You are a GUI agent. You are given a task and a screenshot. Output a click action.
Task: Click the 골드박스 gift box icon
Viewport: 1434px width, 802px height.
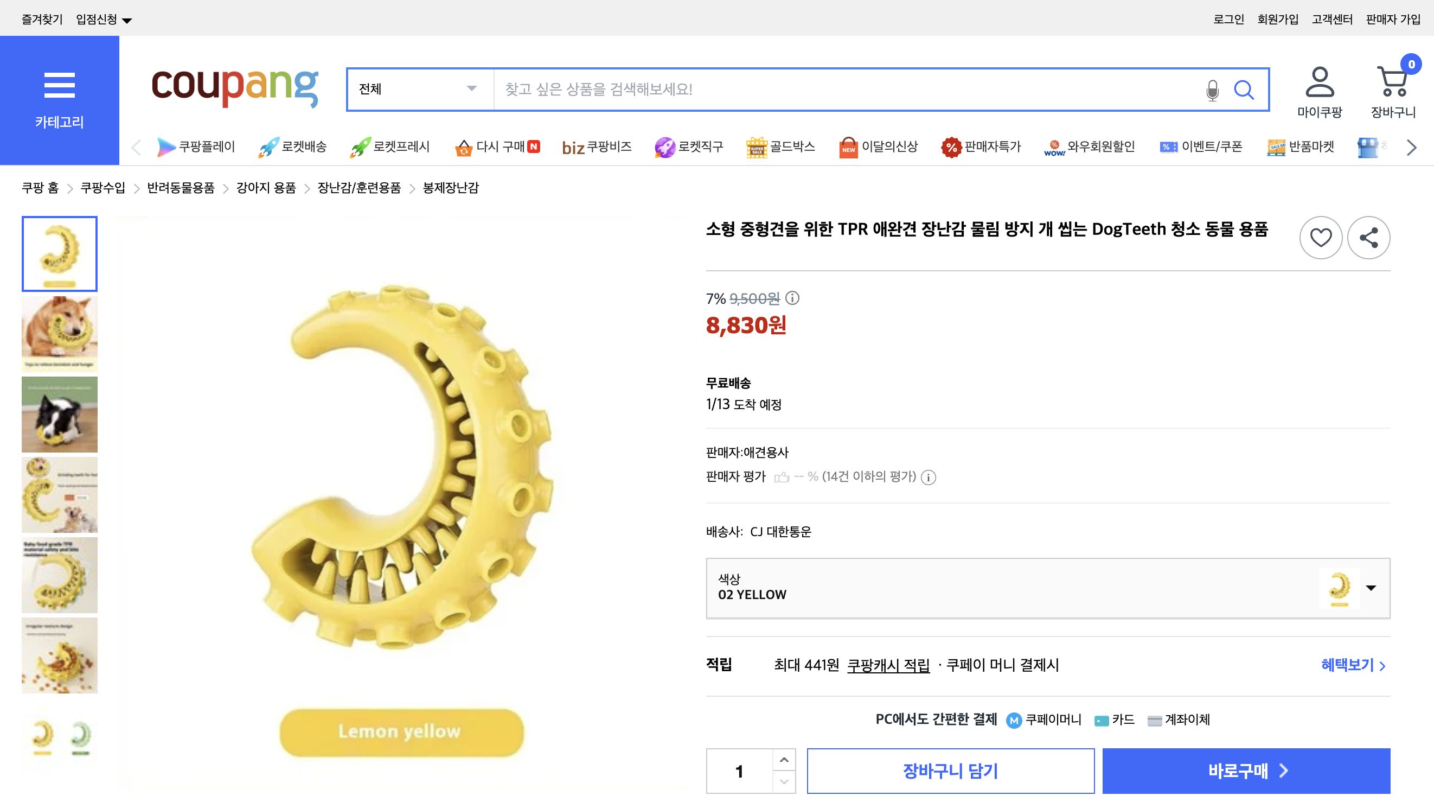pos(757,147)
